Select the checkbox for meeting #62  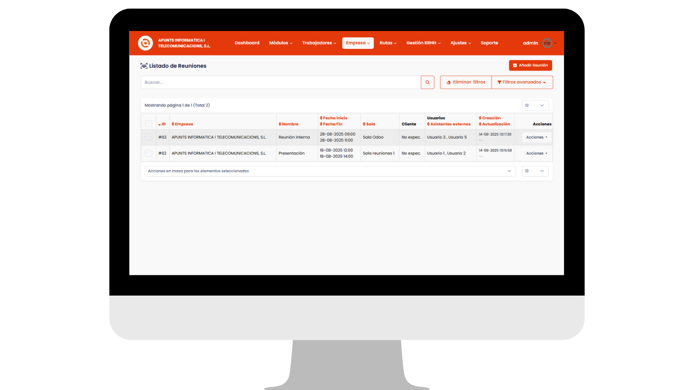pos(148,153)
